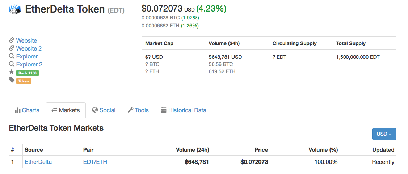The width and height of the screenshot is (408, 174).
Task: Open the EtherDelta source link
Action: pos(38,162)
